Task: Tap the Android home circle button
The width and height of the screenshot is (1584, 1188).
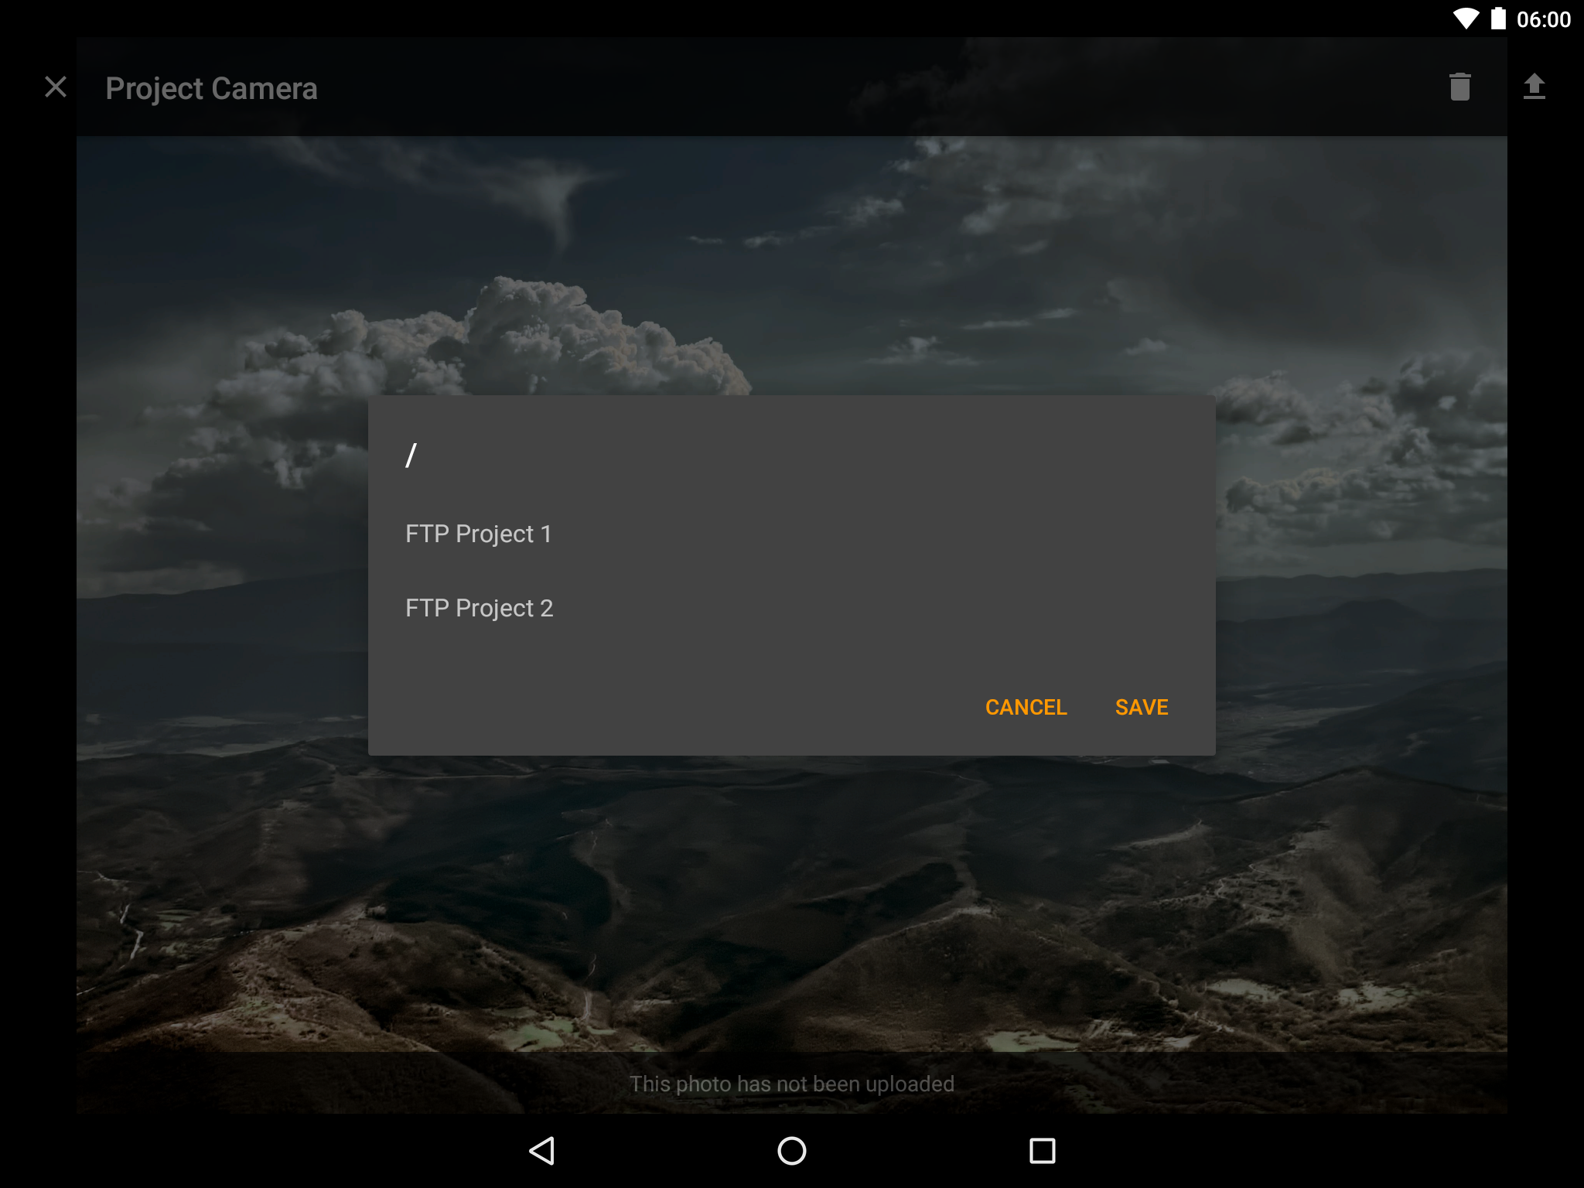Action: coord(791,1151)
